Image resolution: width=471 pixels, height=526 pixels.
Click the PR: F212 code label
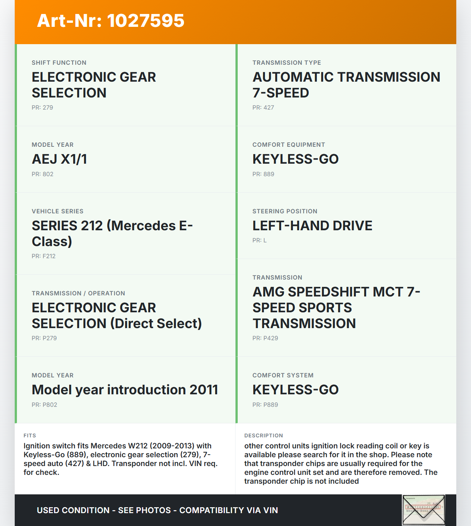coord(43,256)
